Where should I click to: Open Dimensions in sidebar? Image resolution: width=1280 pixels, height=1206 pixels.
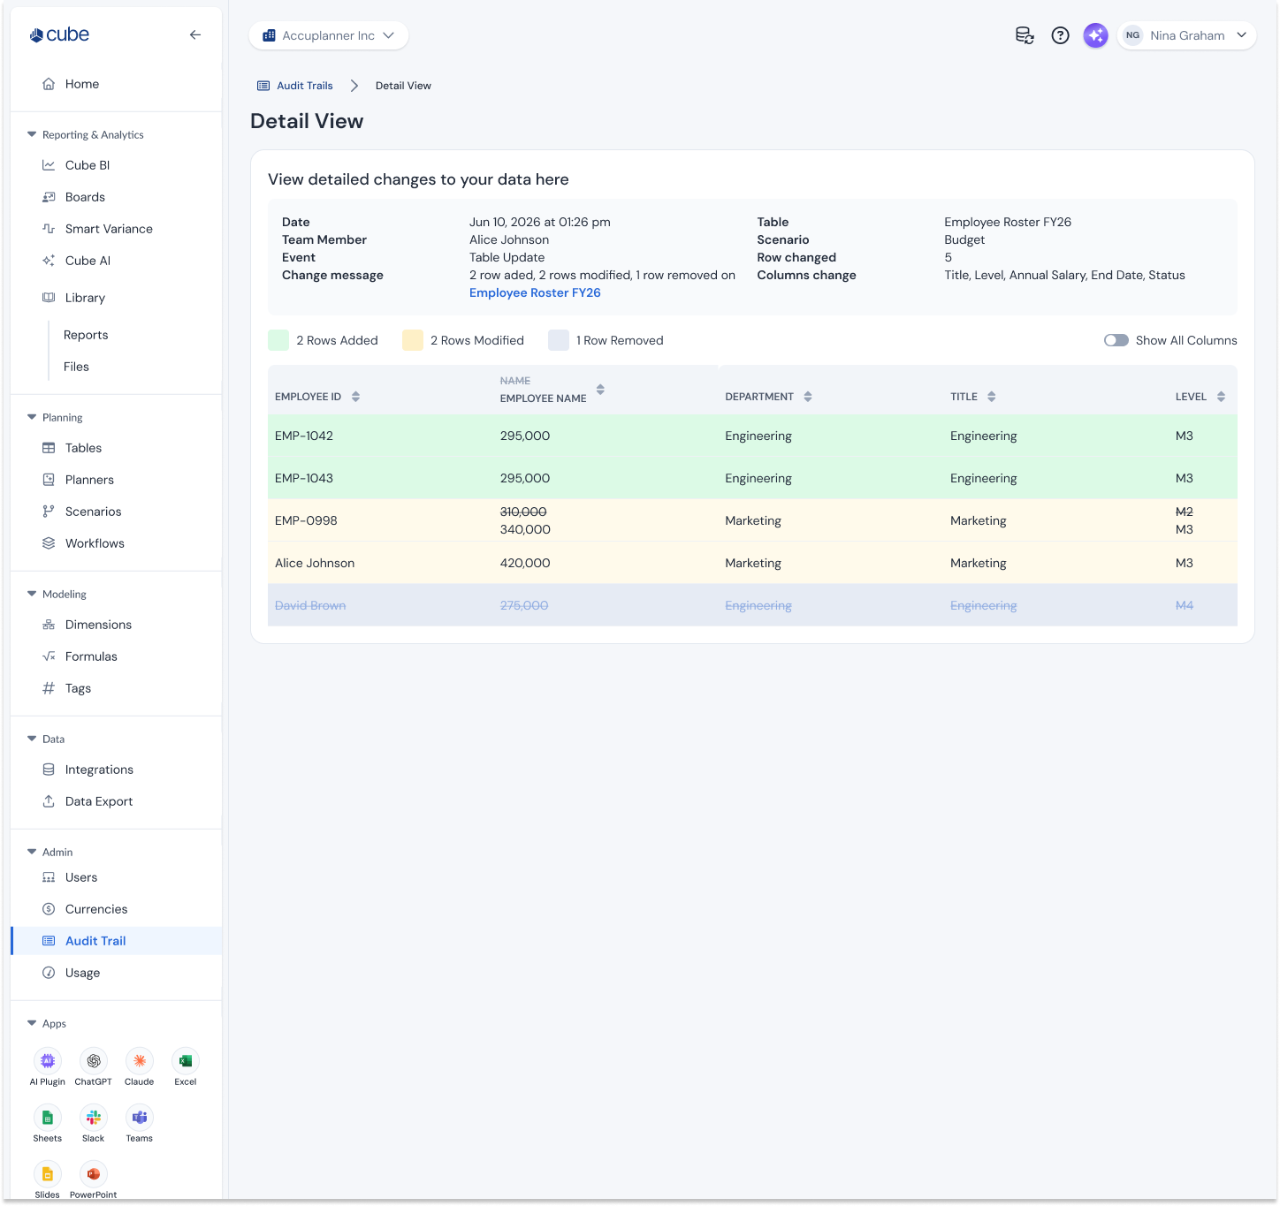click(x=116, y=625)
